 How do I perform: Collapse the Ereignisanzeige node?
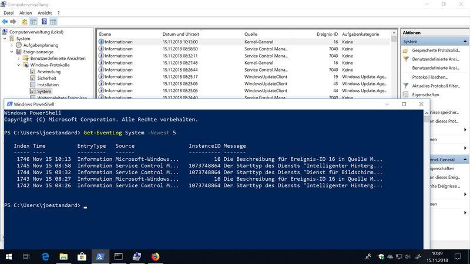[12, 52]
